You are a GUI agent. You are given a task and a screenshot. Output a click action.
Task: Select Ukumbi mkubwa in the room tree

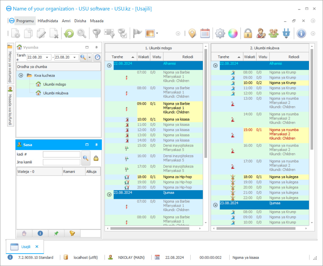click(x=56, y=93)
